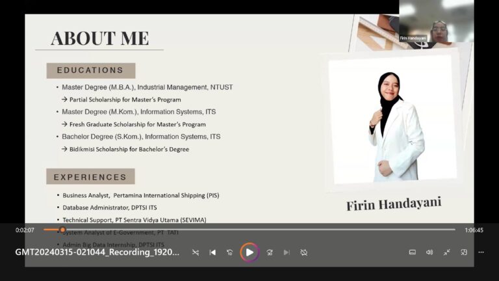The height and width of the screenshot is (281, 499).
Task: Open the more options menu
Action: pos(481,252)
